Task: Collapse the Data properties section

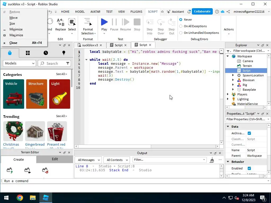Action: click(228, 127)
